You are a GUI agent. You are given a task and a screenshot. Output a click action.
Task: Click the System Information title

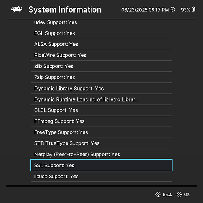tap(65, 10)
